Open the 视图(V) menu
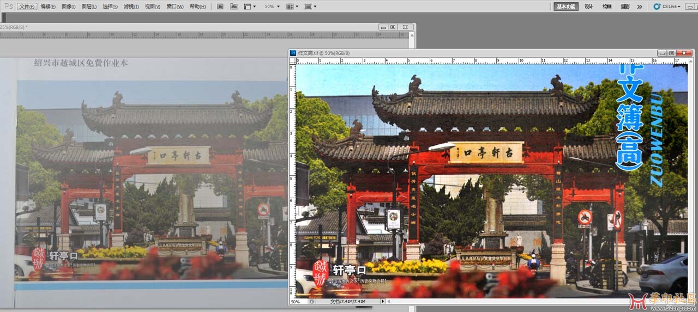This screenshot has width=698, height=312. click(153, 7)
